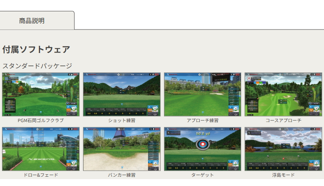Click the 50.0 yd distance label
This screenshot has height=186, width=324.
tap(203, 133)
